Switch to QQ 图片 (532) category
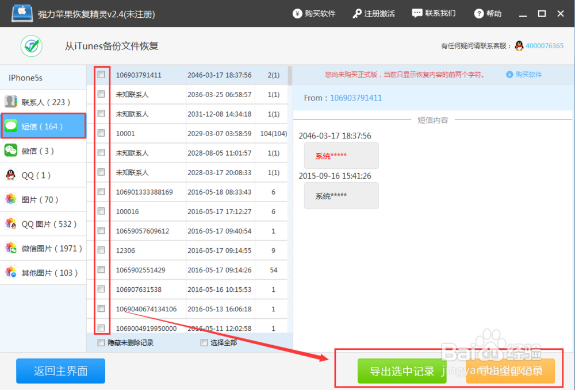Screen dimensions: 575x390 click(43, 224)
